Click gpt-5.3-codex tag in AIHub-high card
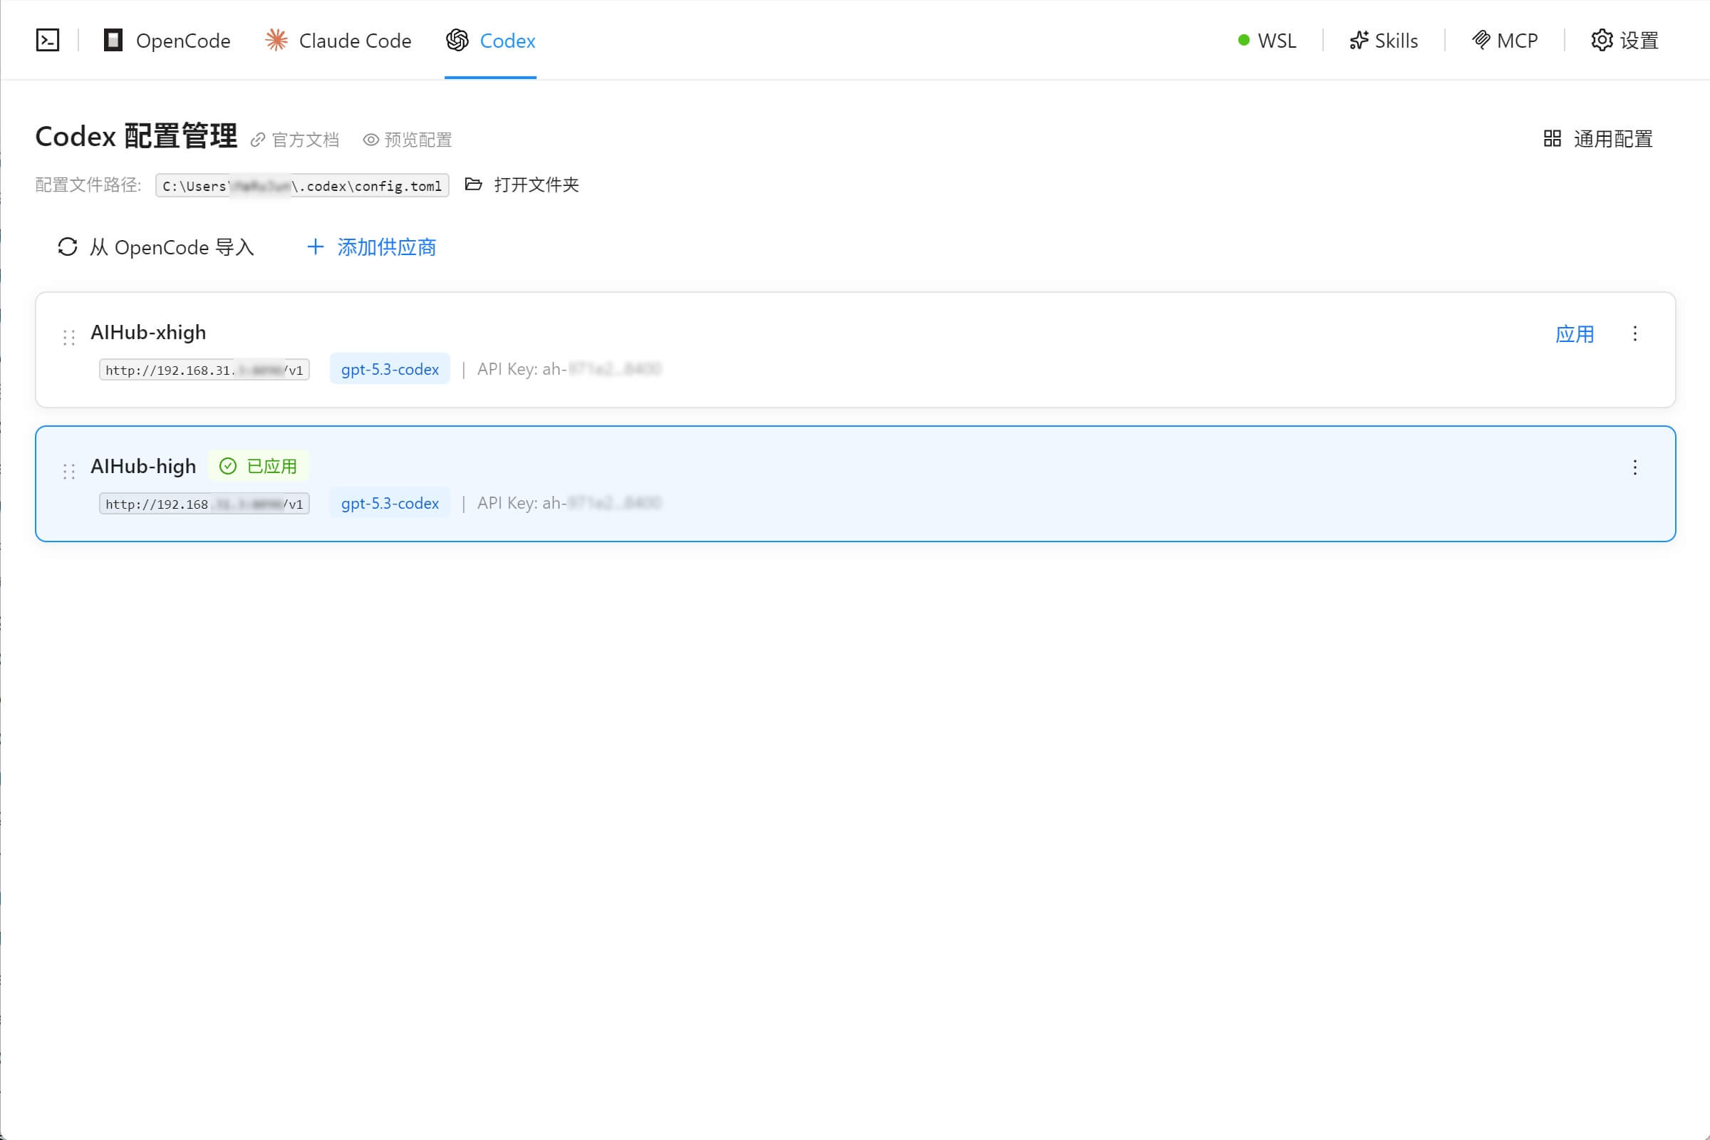 coord(390,502)
